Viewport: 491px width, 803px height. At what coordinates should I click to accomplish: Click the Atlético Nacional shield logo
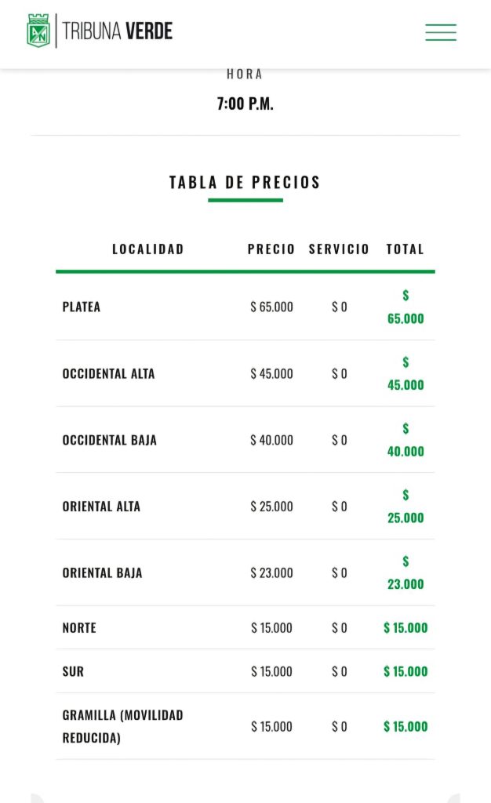pyautogui.click(x=38, y=31)
